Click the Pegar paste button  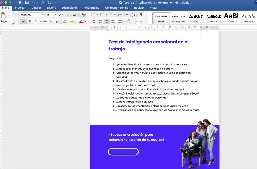[4, 17]
